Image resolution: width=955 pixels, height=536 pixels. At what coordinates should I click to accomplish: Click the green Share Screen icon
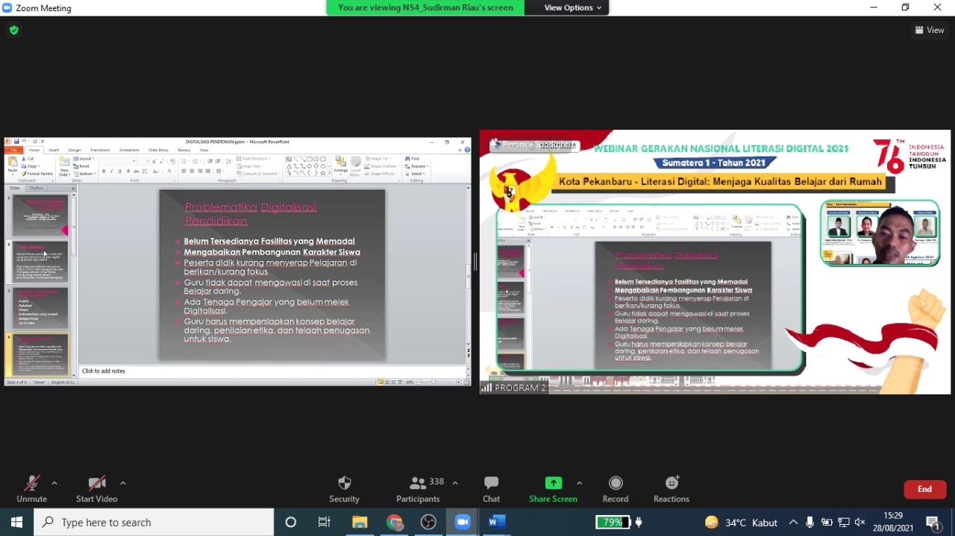coord(553,483)
